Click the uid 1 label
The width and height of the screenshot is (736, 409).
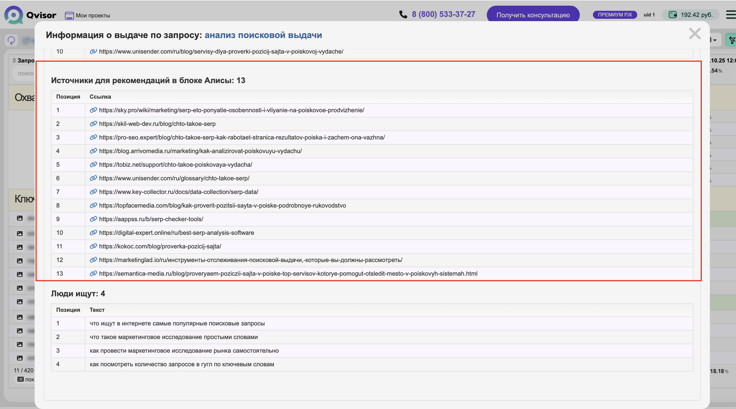(649, 15)
